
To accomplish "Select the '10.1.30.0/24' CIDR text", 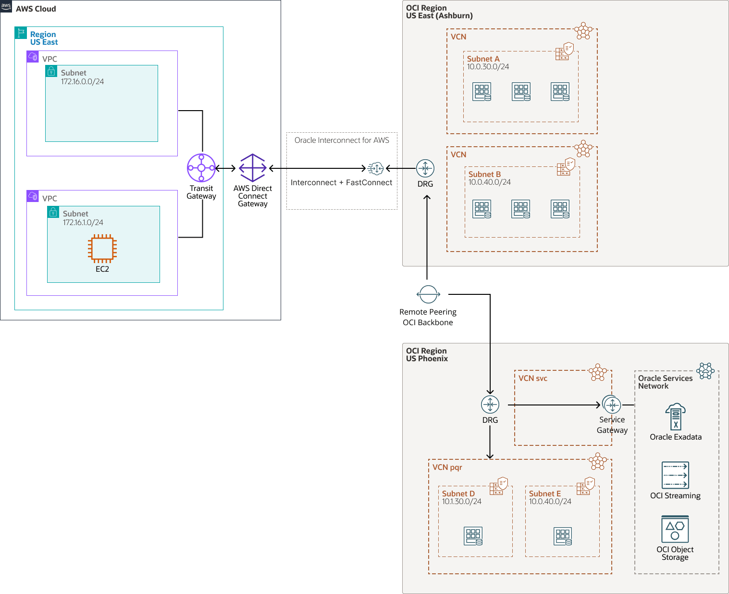I will (462, 501).
